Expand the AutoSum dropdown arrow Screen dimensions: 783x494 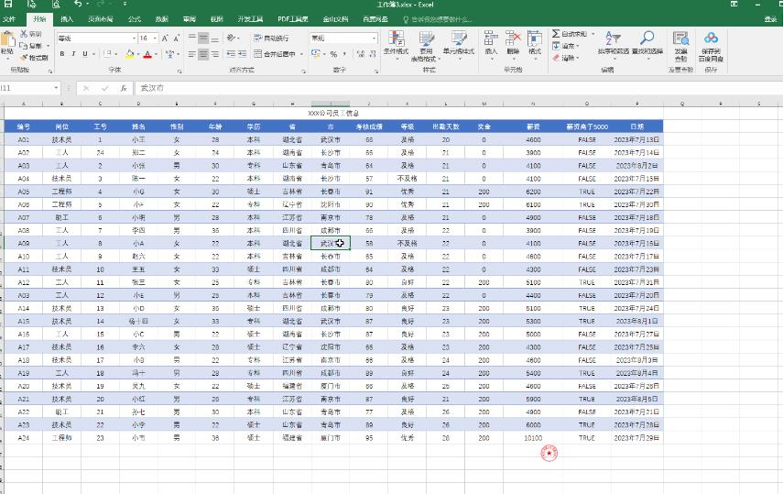[x=593, y=34]
